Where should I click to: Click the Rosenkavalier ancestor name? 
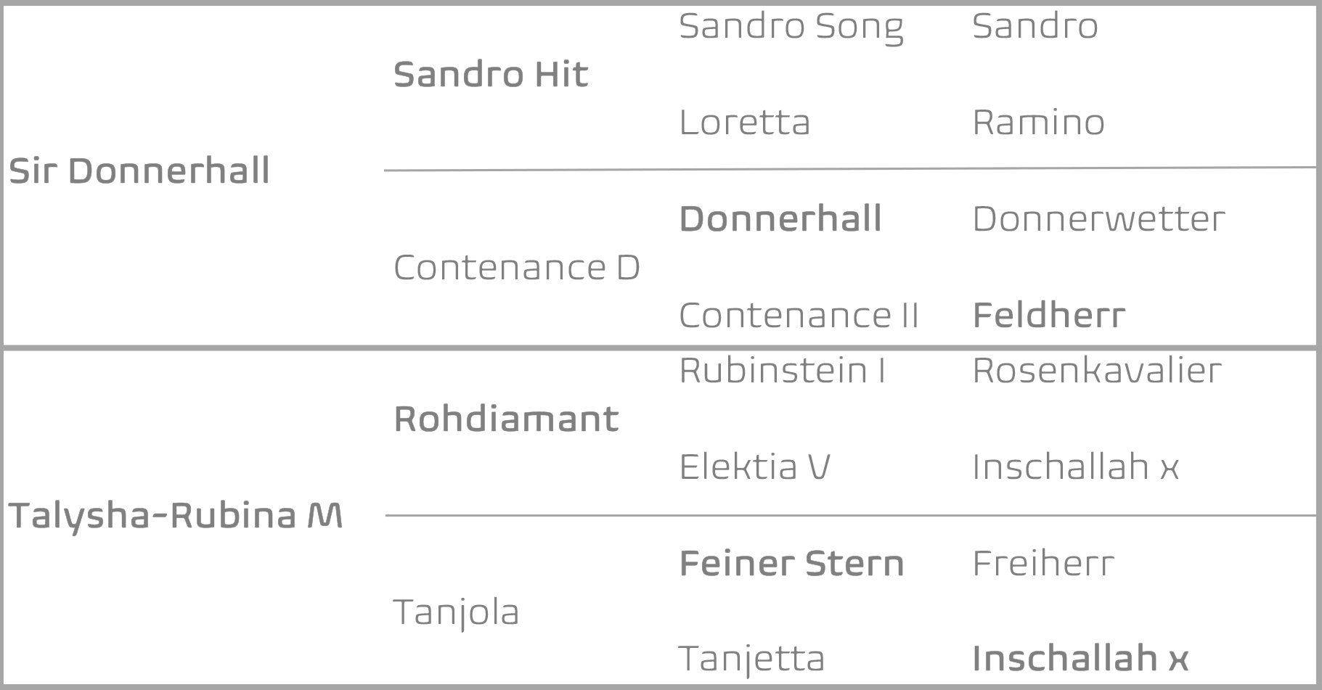[x=1096, y=370]
